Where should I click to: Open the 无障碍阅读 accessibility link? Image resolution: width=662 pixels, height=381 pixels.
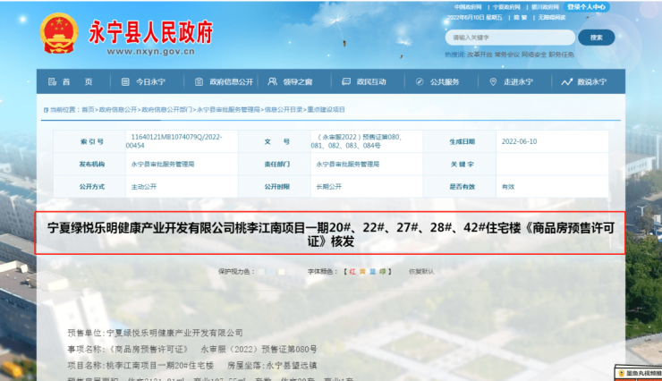tap(551, 18)
